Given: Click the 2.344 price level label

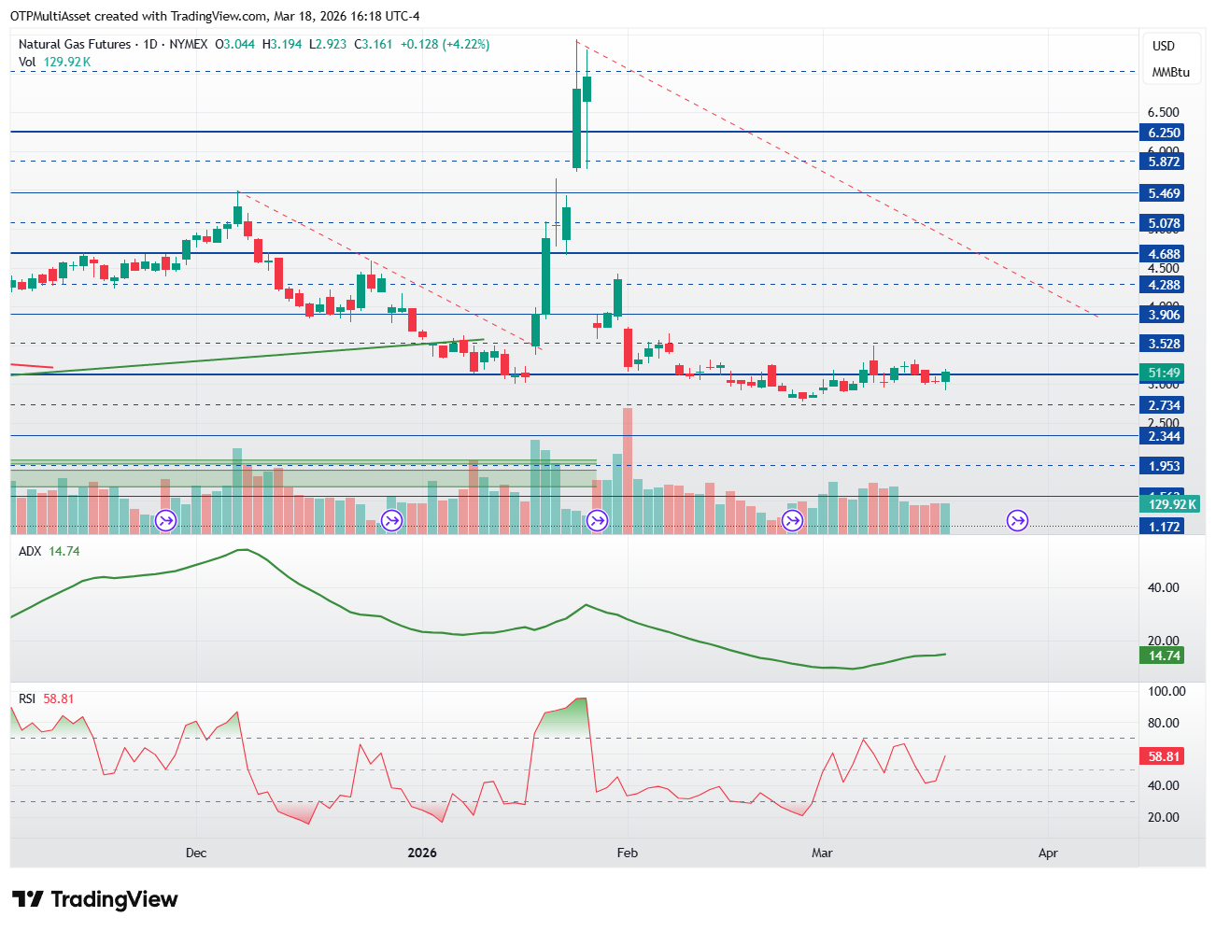Looking at the screenshot, I should coord(1164,436).
